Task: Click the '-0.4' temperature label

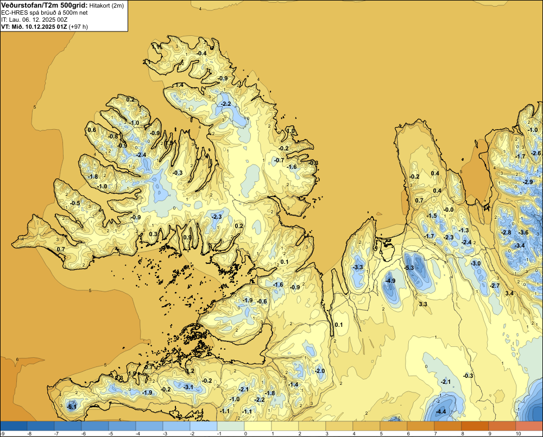Action: click(x=201, y=53)
